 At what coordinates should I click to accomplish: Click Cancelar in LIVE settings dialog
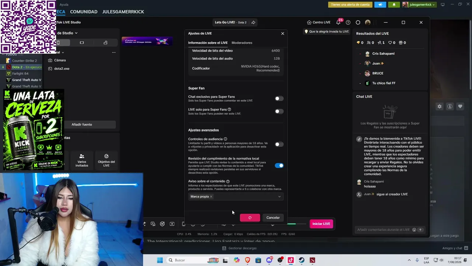pyautogui.click(x=273, y=218)
